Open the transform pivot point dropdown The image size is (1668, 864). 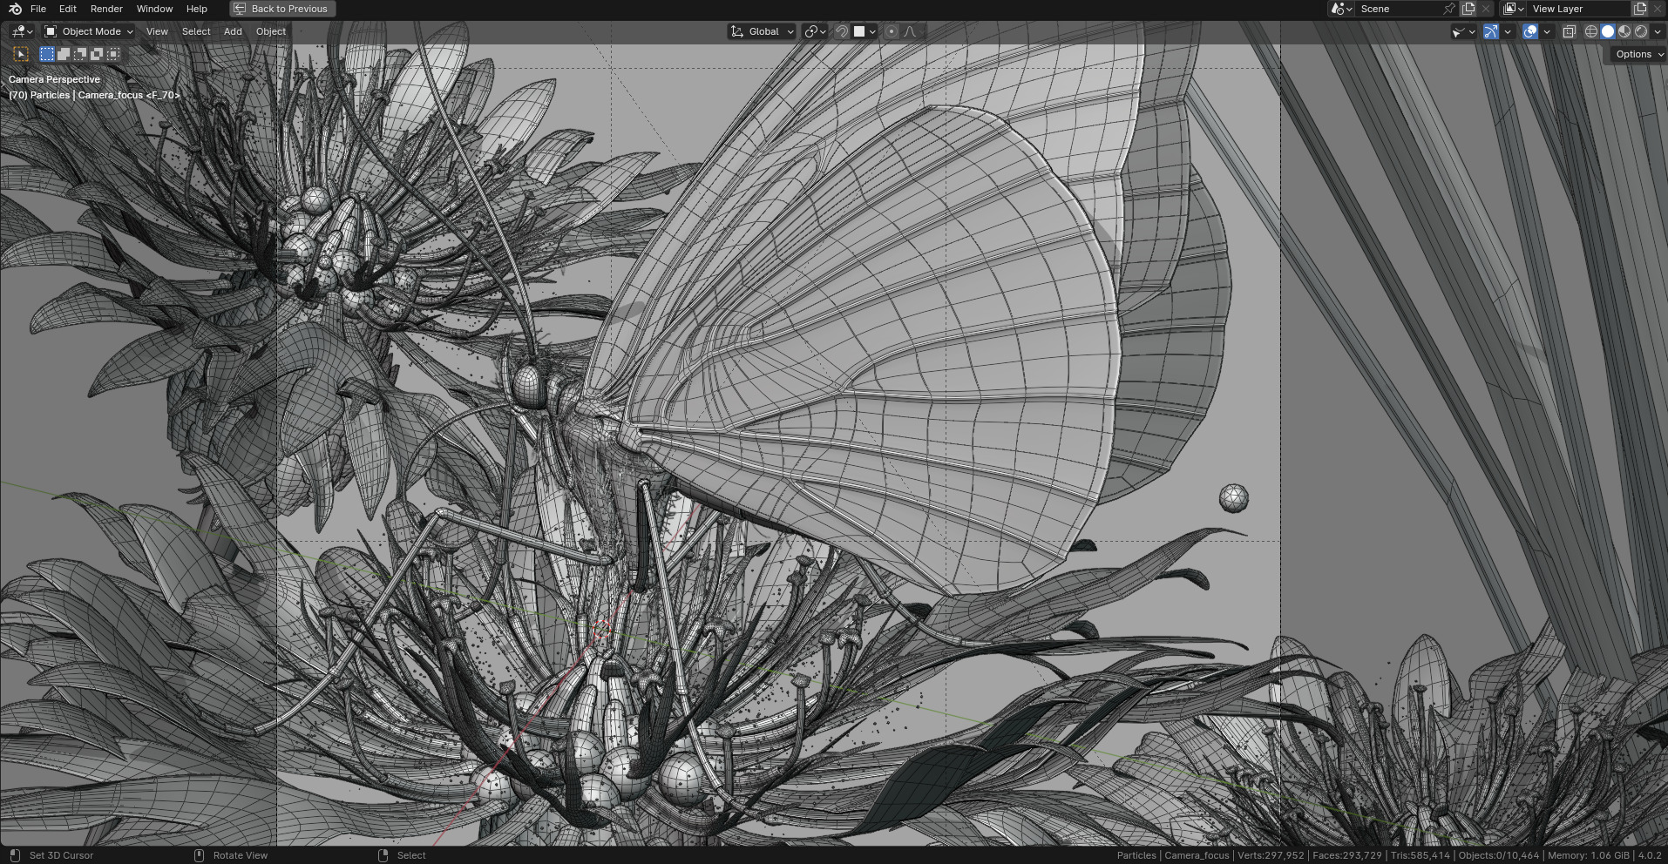tap(816, 31)
